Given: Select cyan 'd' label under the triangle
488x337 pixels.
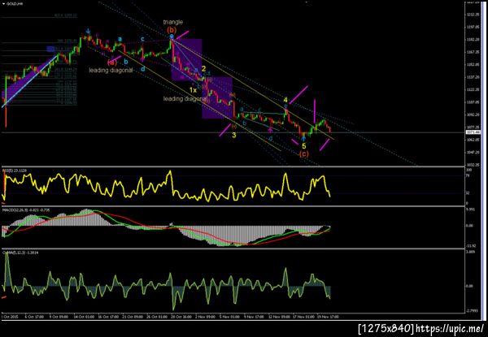Looking at the screenshot, I should (x=142, y=69).
